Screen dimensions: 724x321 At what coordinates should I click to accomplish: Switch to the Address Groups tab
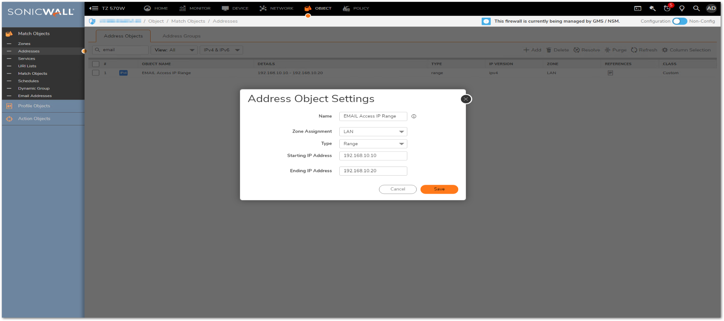pyautogui.click(x=182, y=36)
